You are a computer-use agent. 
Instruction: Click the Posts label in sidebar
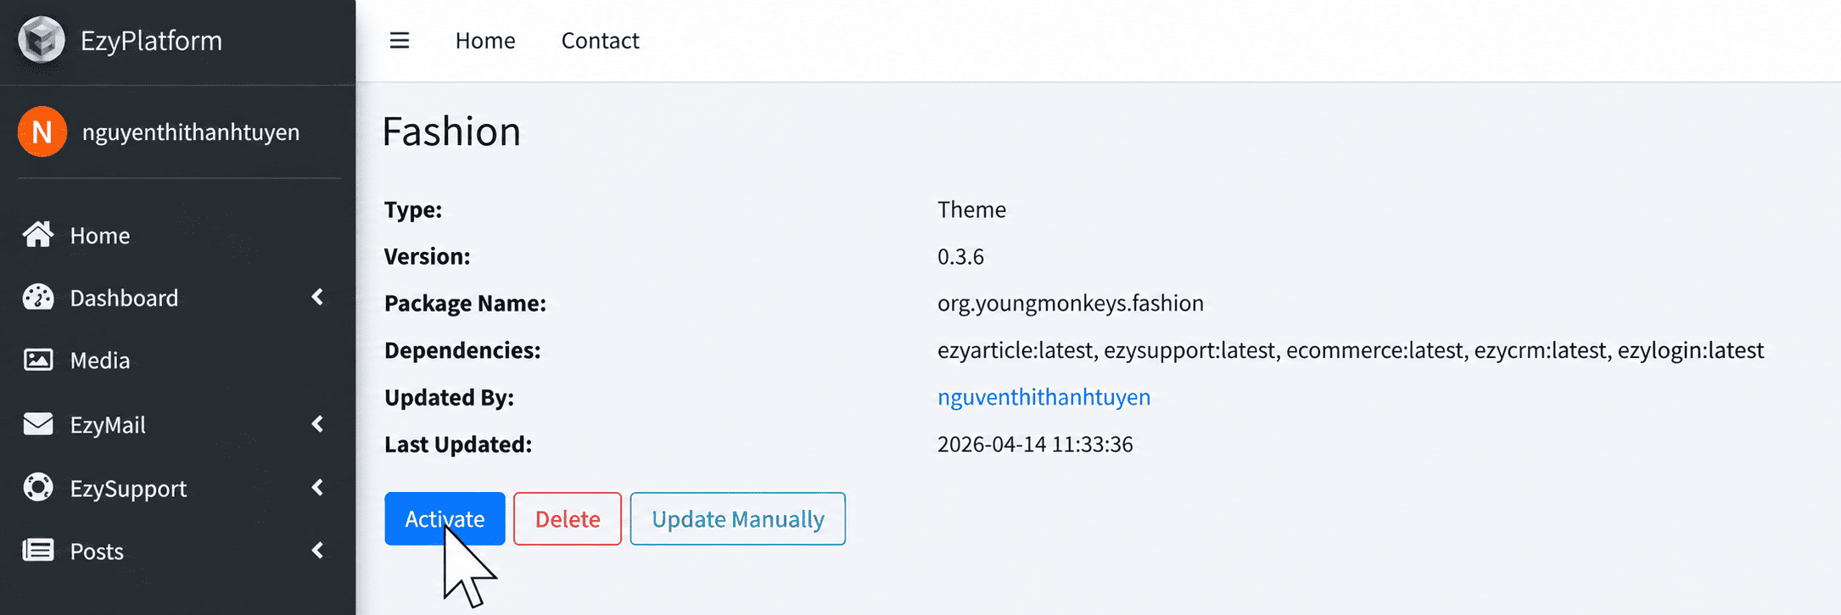(97, 551)
